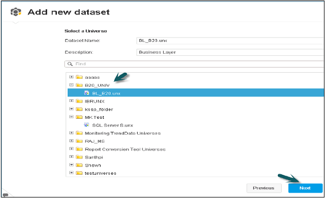Expand the RAJ_MS folder

click(x=71, y=140)
